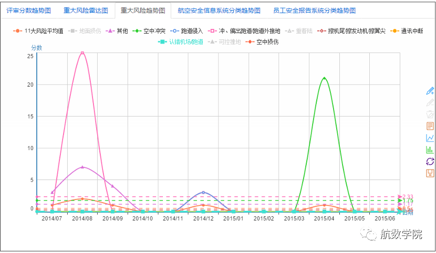The image size is (436, 253).
Task: Enable the greyed 地面损伤 legend series
Action: pyautogui.click(x=85, y=31)
